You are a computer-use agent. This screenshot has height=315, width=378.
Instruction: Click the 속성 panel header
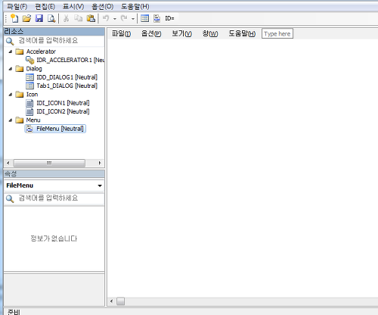point(54,173)
